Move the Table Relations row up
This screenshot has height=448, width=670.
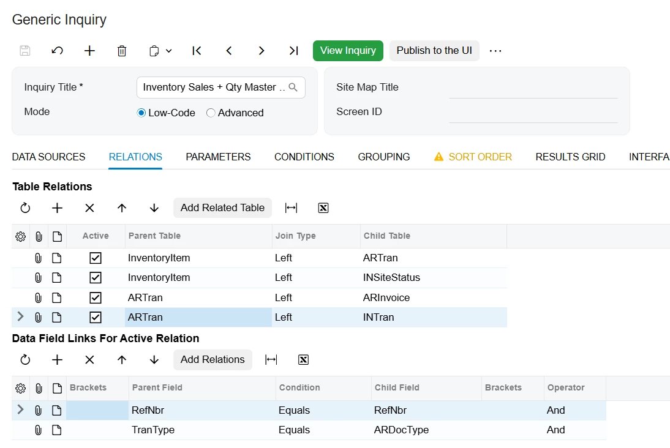122,208
